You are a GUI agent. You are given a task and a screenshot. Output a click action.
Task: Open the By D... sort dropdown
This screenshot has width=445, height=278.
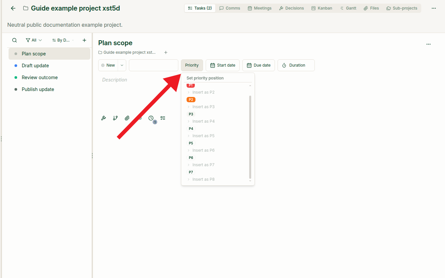[63, 40]
